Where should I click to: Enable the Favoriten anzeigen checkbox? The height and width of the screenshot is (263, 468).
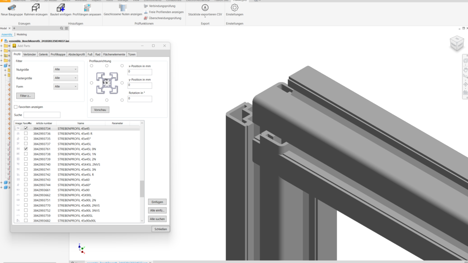click(x=16, y=107)
